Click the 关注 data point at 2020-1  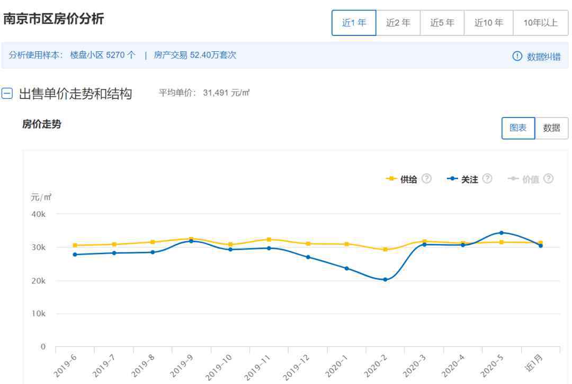[346, 269]
